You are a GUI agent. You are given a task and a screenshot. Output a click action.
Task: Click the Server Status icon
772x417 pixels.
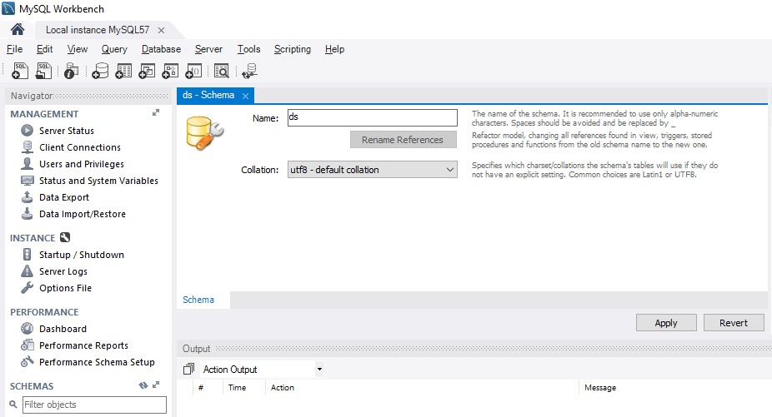(27, 131)
